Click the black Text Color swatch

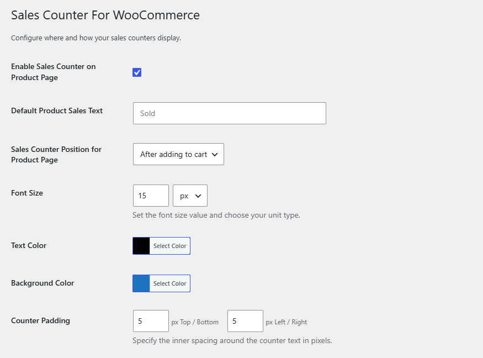coord(141,246)
